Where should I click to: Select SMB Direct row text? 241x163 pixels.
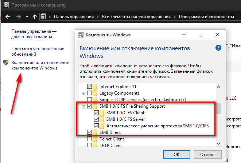[110, 132]
